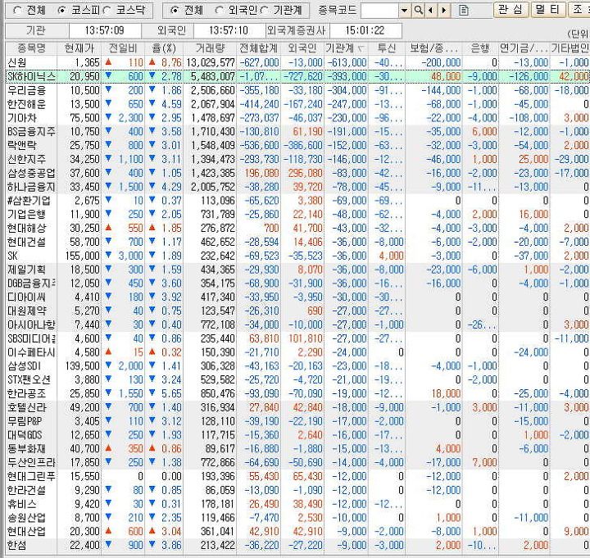Select the 락앤락 stock row

click(x=297, y=145)
